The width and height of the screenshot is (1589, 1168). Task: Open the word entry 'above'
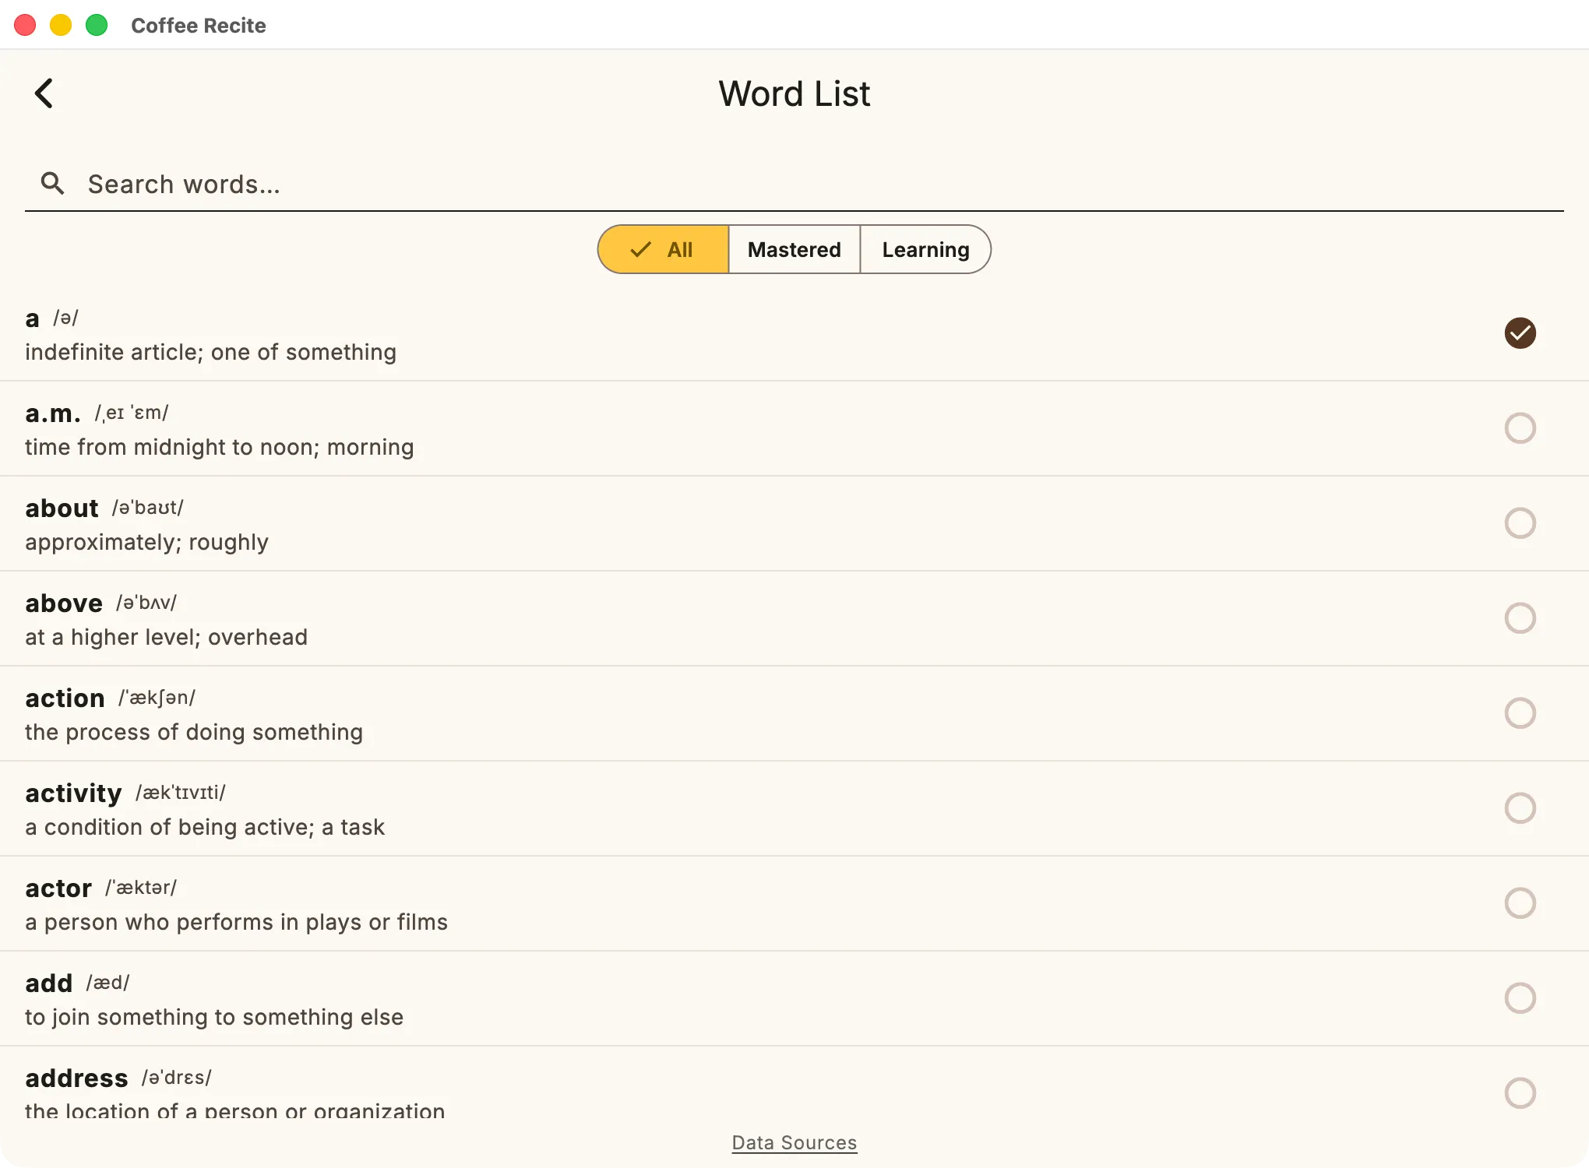(x=794, y=618)
